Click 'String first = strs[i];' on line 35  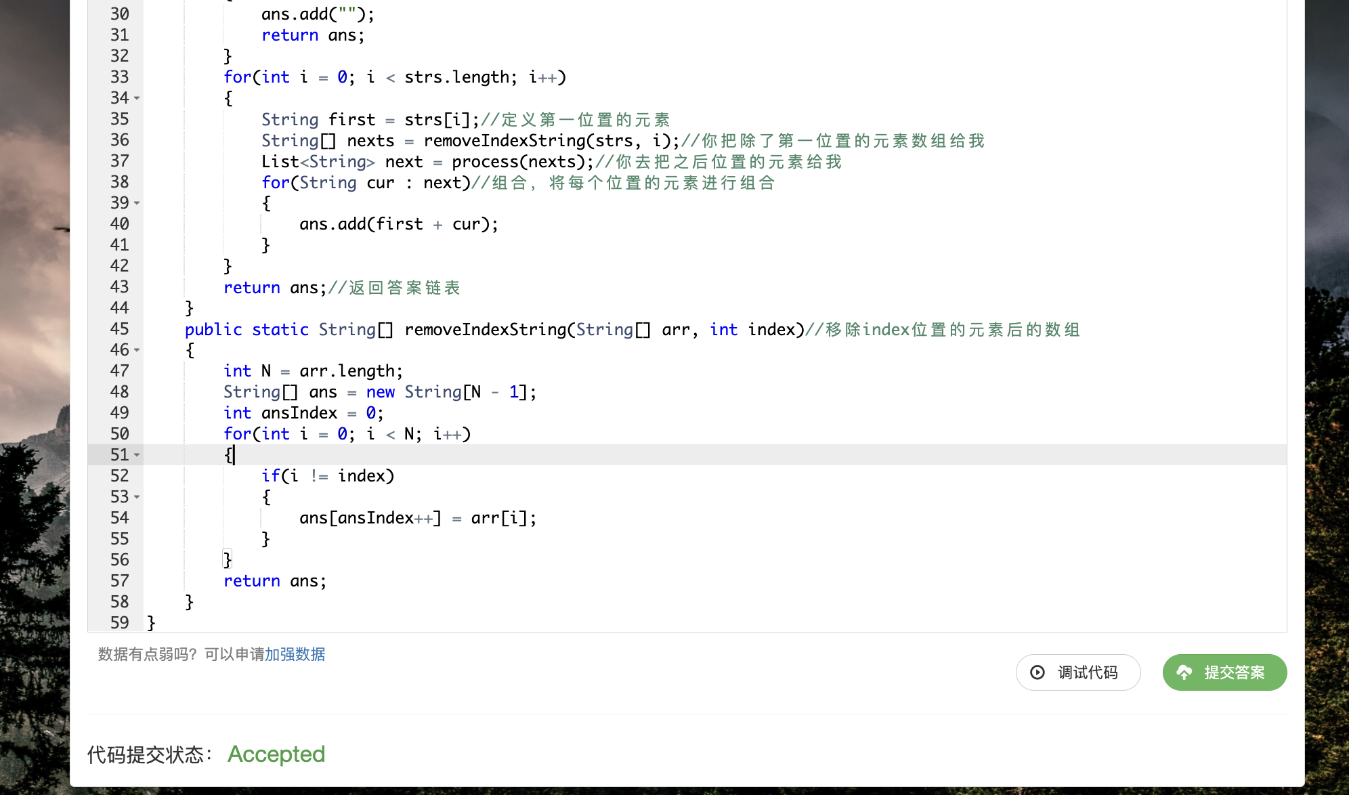click(370, 120)
